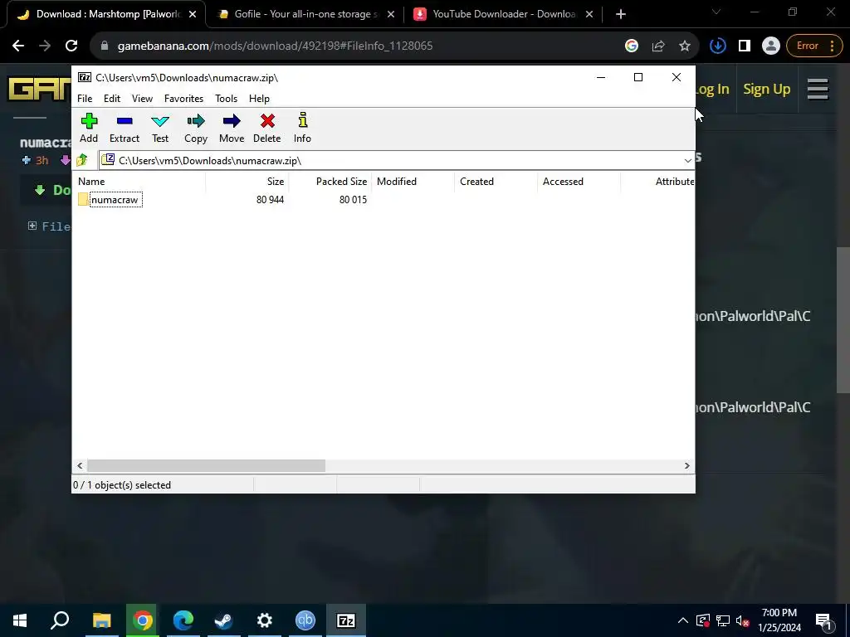The width and height of the screenshot is (850, 637).
Task: Click the Move toolbar icon
Action: pyautogui.click(x=232, y=129)
